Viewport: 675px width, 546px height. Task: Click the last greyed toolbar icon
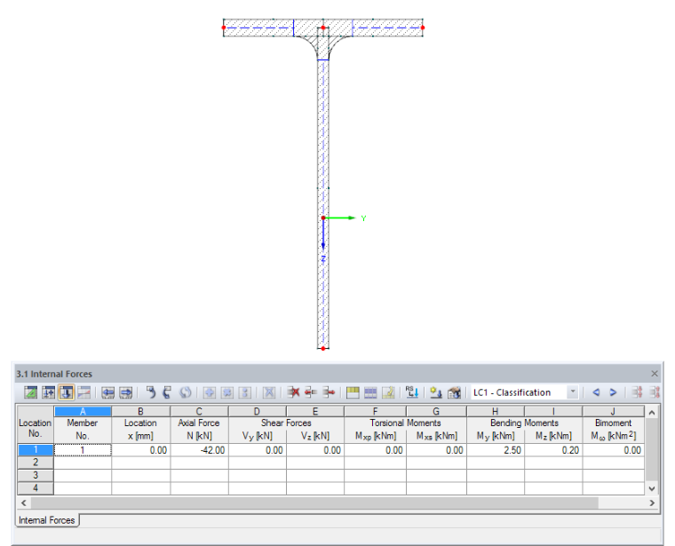point(655,392)
